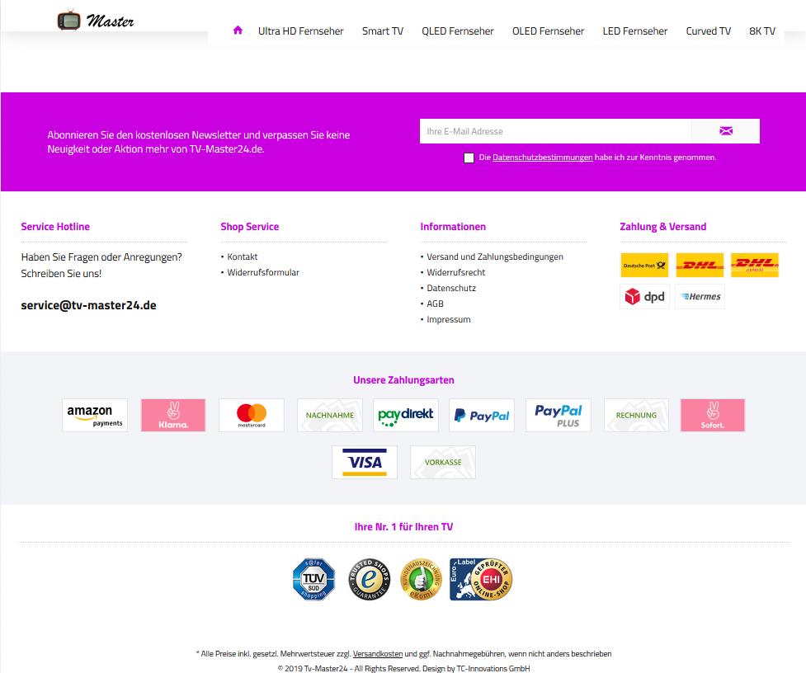Image resolution: width=806 pixels, height=673 pixels.
Task: Open the 8K TV menu item
Action: point(761,31)
